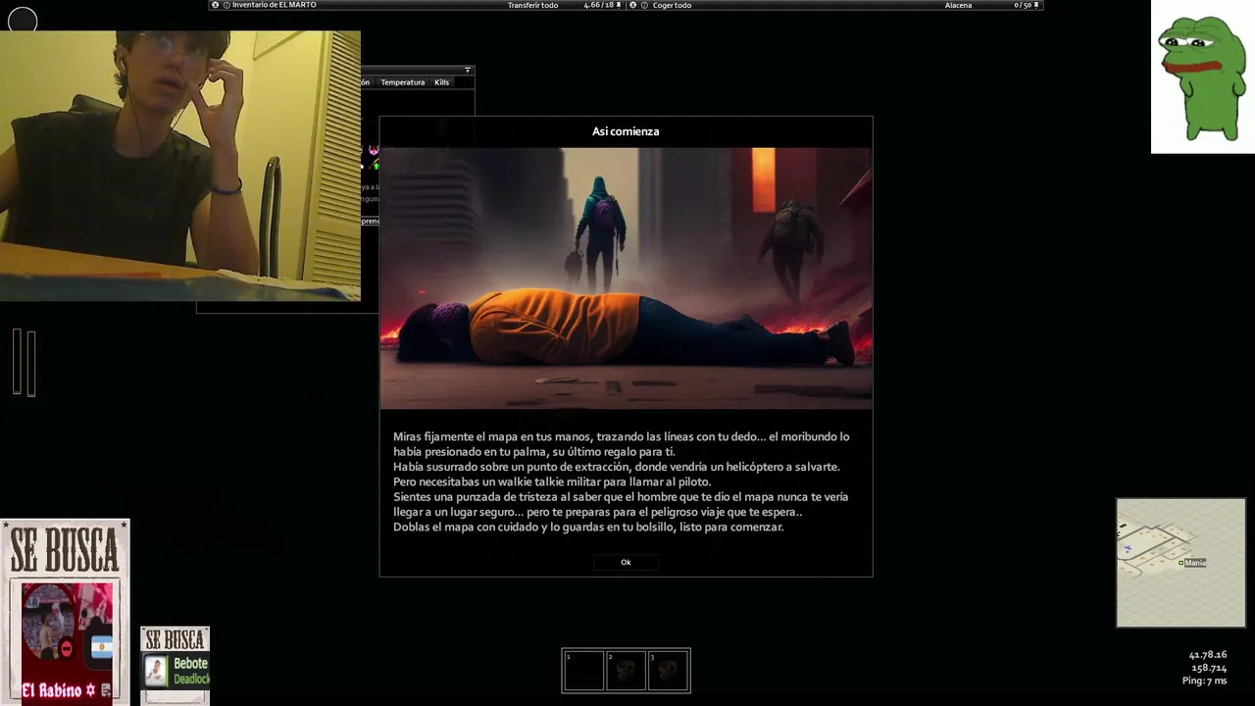The image size is (1255, 706).
Task: Click the SE BUSCA El Rabino poster
Action: coord(65,612)
